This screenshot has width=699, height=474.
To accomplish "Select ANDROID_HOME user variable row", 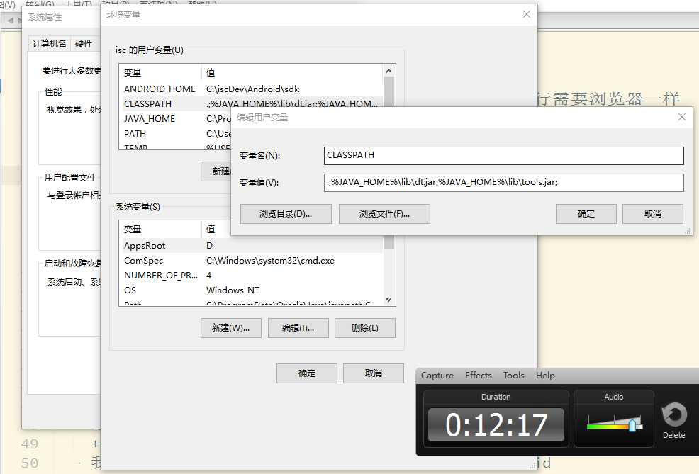I will point(252,89).
